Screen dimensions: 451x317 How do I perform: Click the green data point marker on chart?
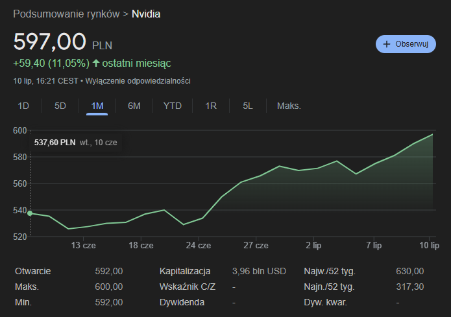pyautogui.click(x=30, y=213)
